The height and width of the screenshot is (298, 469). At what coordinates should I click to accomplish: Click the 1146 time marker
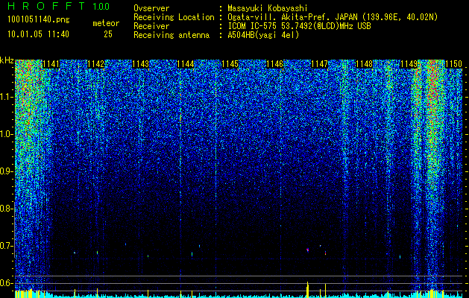[275, 64]
